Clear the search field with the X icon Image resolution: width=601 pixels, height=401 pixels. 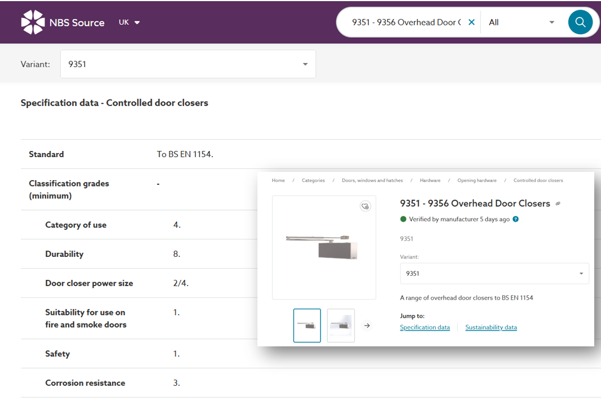471,22
